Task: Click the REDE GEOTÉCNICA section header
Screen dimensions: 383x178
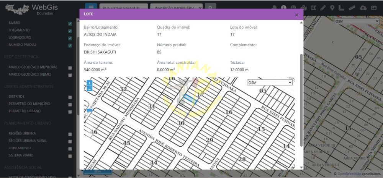Action: click(21, 57)
